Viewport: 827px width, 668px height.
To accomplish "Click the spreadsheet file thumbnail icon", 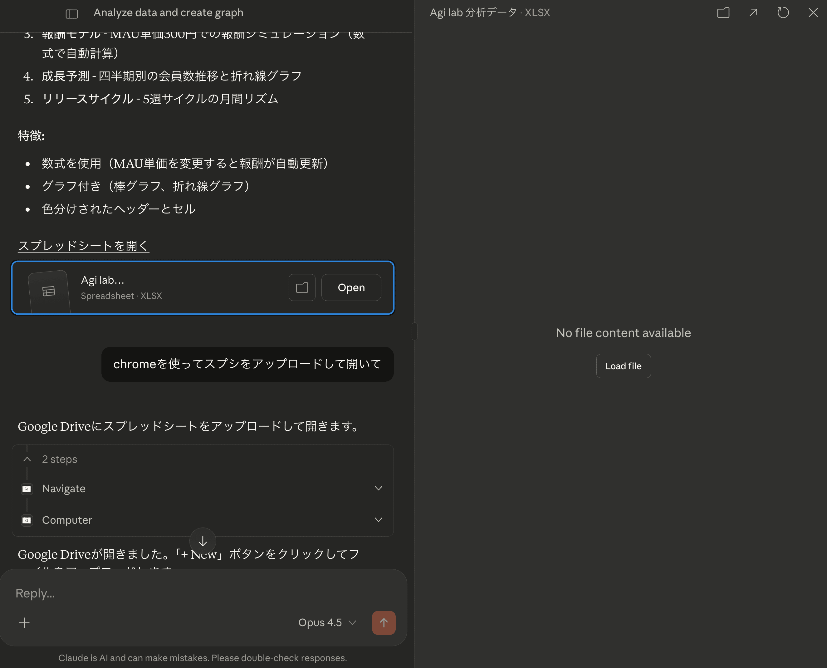I will (49, 291).
